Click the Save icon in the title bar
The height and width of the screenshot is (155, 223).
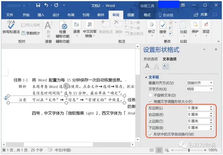[38, 5]
